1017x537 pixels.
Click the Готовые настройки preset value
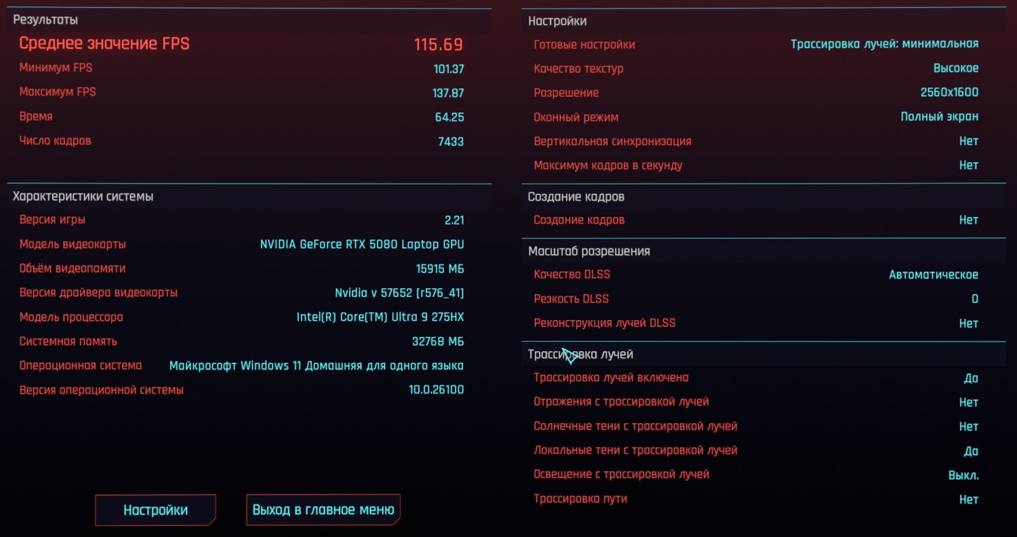tap(884, 44)
